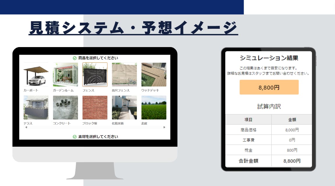Click the 見積システム・予想イメージ underlined title

click(x=133, y=28)
